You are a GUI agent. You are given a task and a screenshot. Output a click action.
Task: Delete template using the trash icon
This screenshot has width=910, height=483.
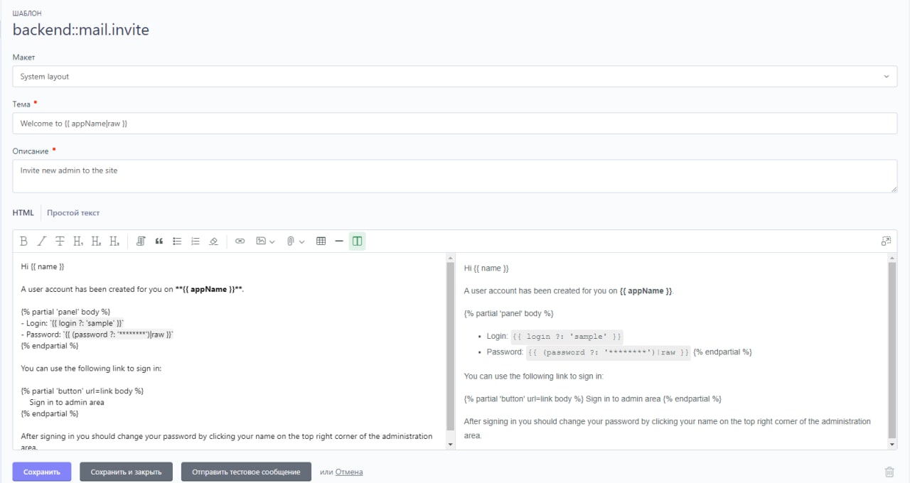pyautogui.click(x=889, y=472)
